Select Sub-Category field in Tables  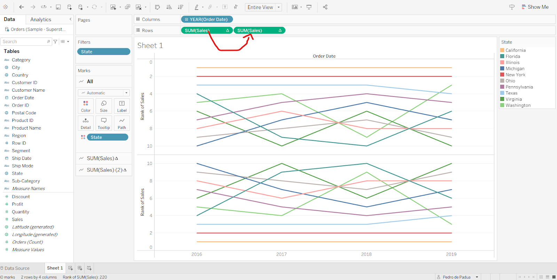(26, 181)
